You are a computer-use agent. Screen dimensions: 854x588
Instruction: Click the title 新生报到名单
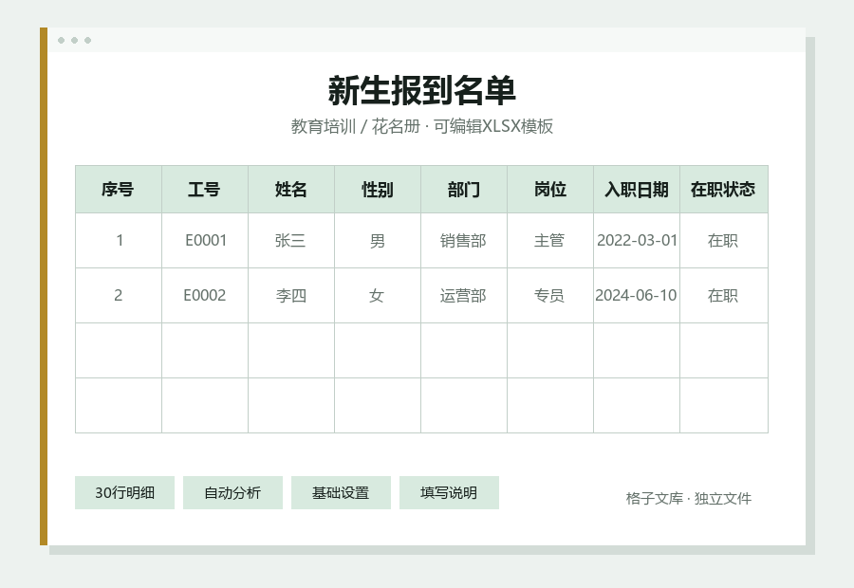(x=422, y=90)
